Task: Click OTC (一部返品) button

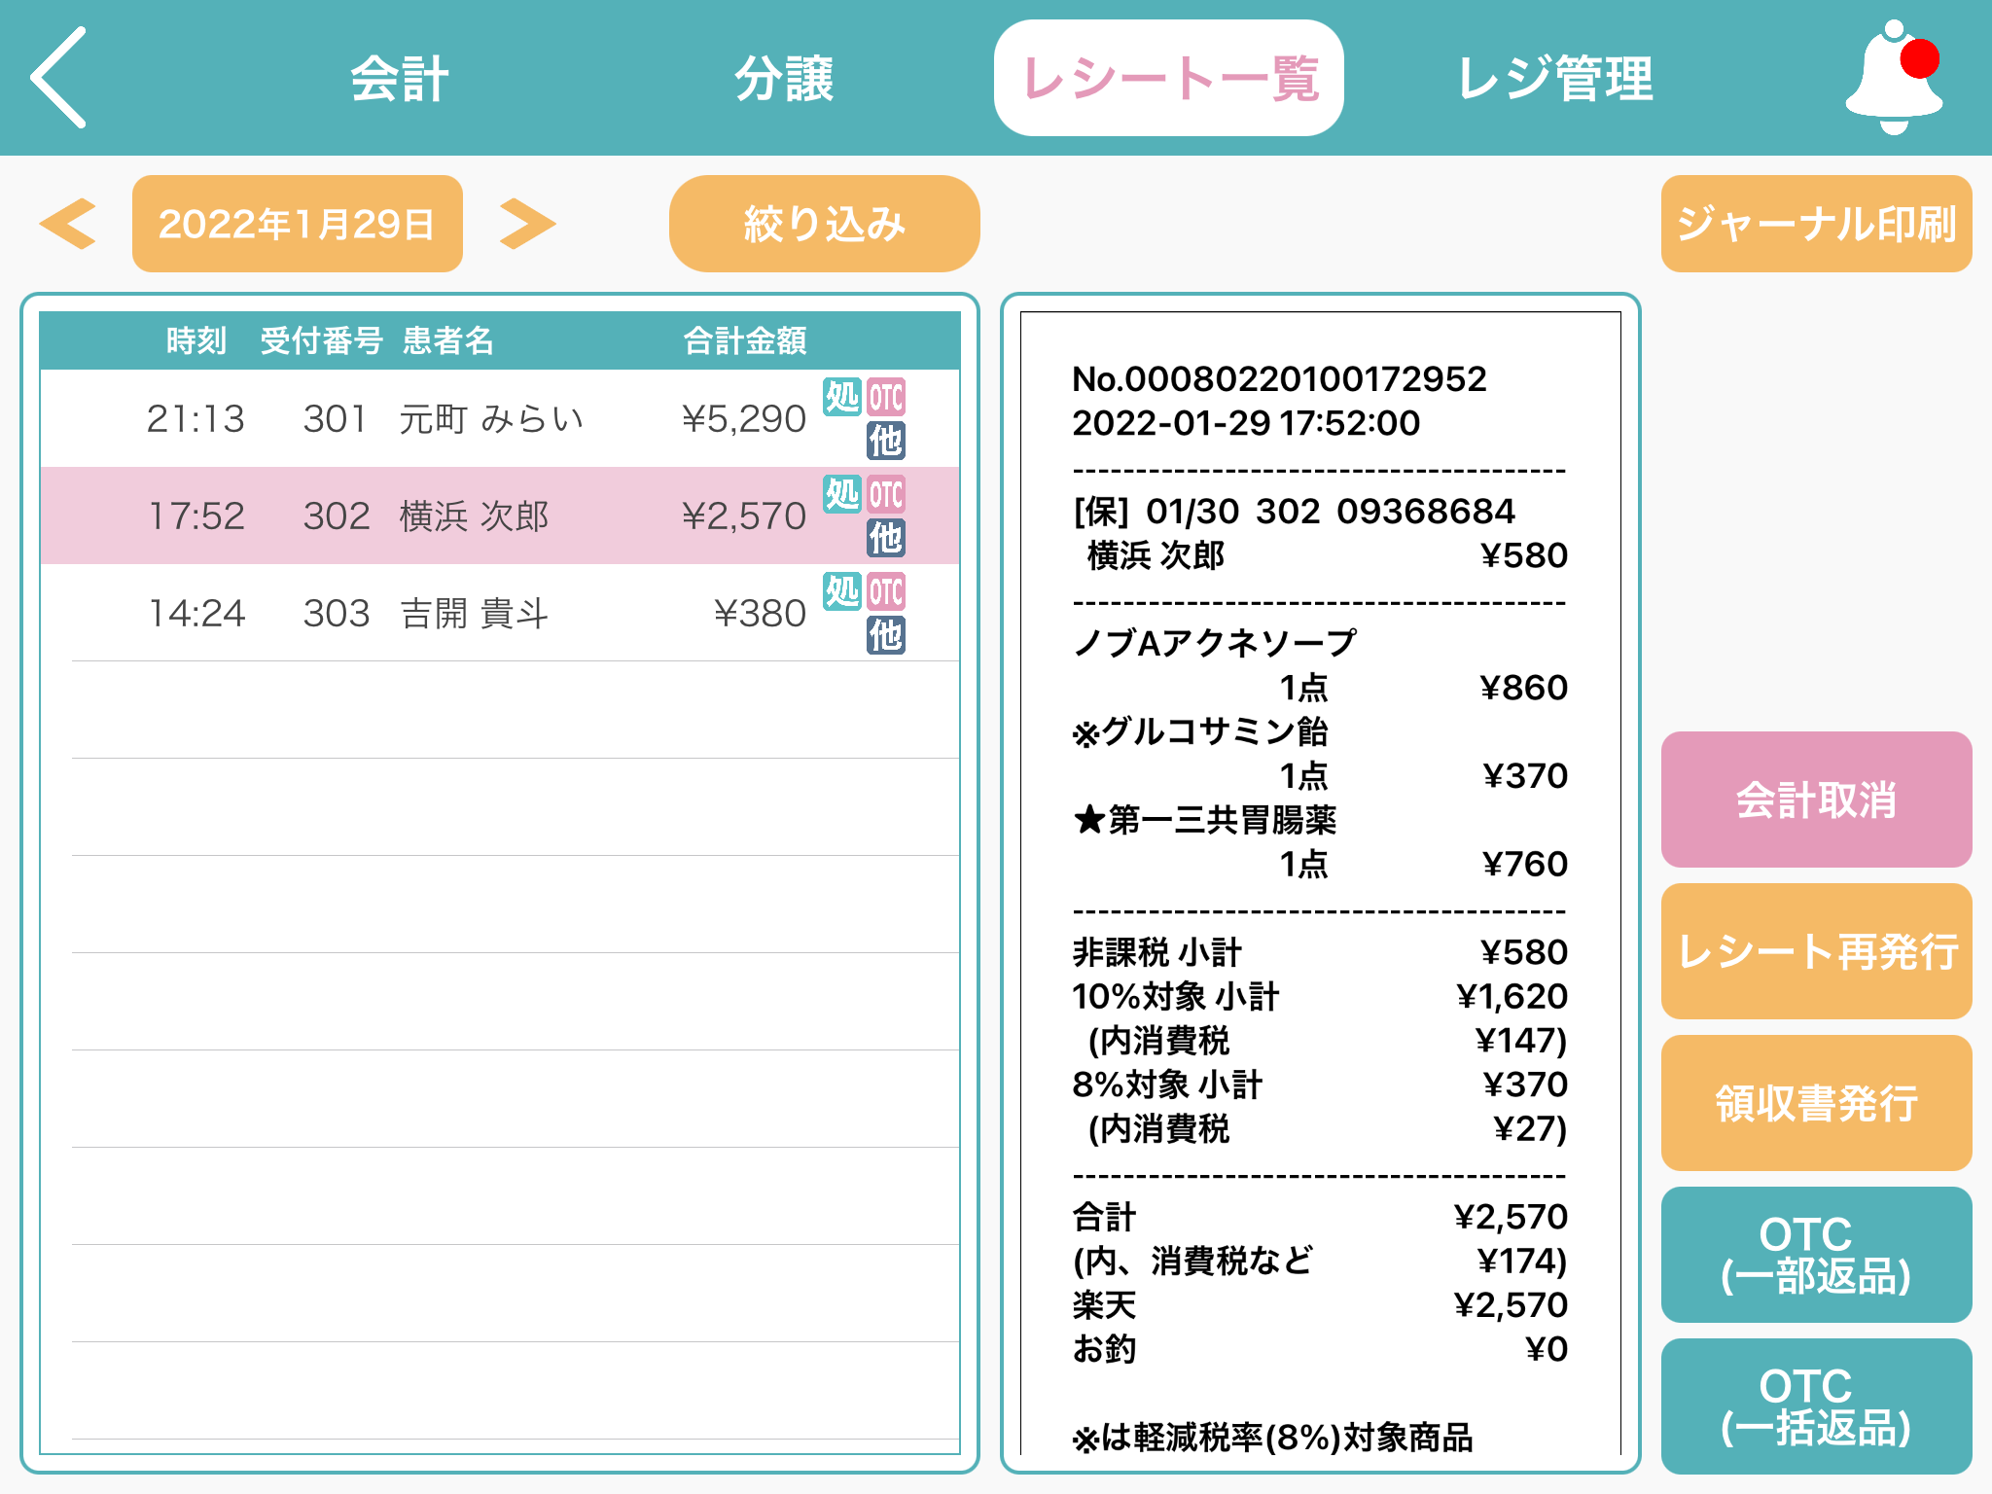Action: pos(1817,1255)
